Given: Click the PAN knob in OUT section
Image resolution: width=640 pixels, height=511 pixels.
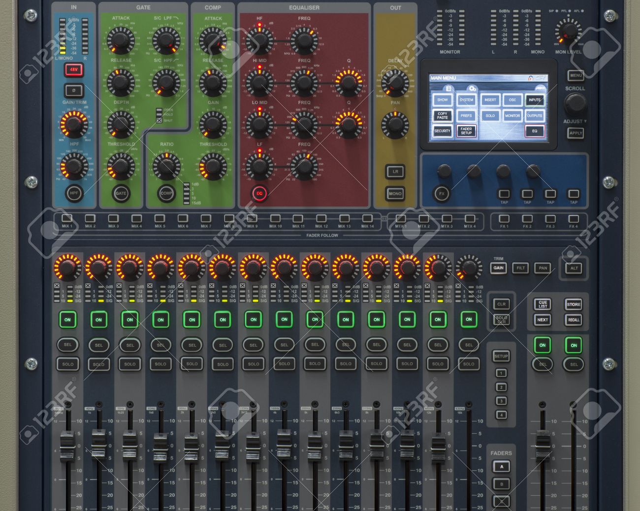Looking at the screenshot, I should [395, 124].
